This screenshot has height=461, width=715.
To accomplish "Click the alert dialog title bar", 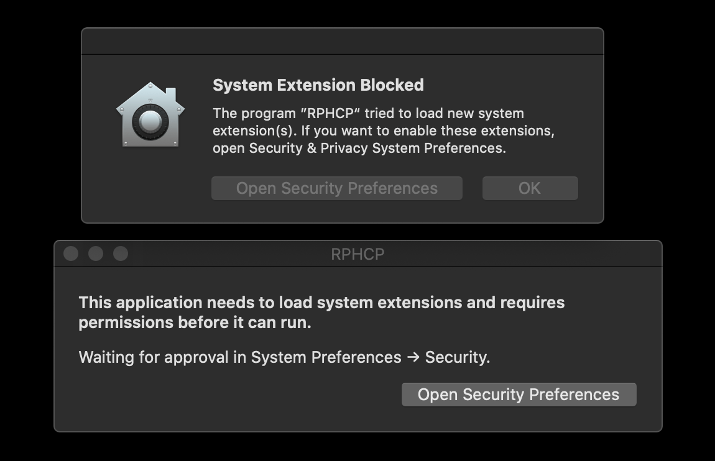I will click(342, 40).
